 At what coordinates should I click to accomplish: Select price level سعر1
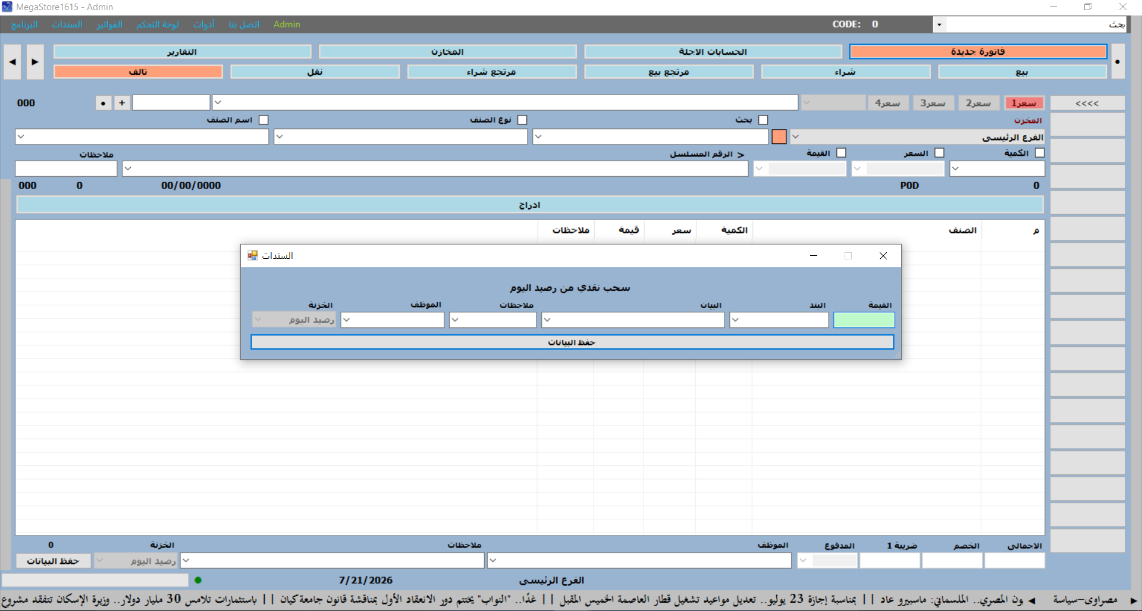tap(1024, 103)
